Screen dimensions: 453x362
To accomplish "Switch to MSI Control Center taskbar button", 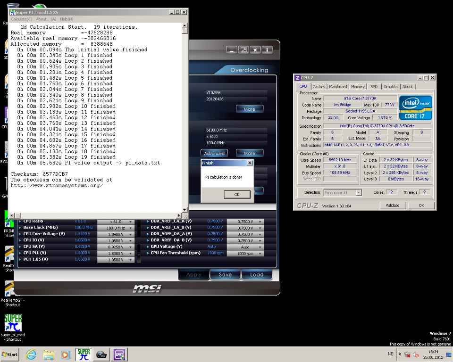I will click(x=101, y=354).
